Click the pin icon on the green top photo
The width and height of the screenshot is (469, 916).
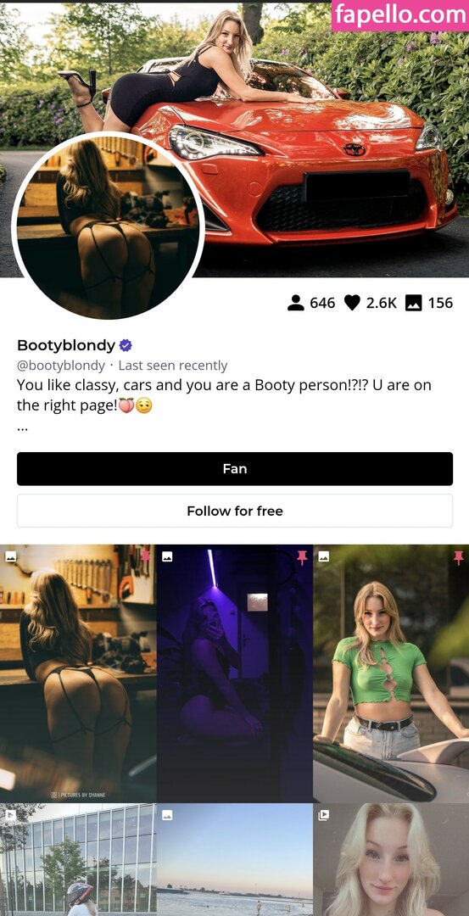[x=459, y=557]
